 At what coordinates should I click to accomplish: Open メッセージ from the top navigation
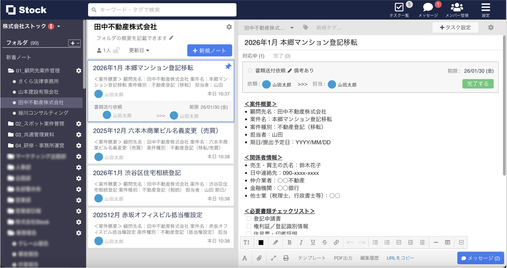[x=428, y=9]
